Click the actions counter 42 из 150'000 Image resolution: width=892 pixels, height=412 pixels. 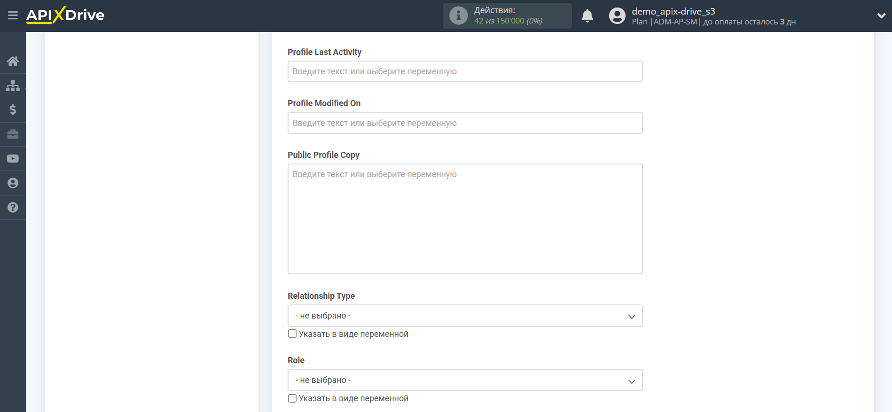tap(508, 21)
